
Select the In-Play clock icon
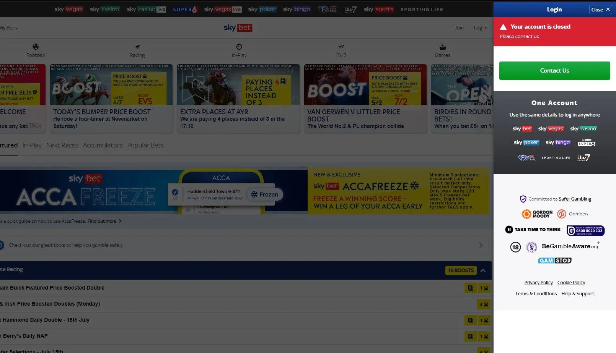(x=239, y=47)
